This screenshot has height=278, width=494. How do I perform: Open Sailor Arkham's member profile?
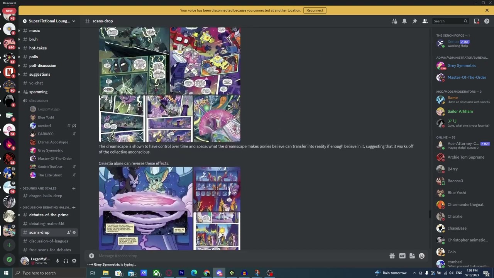pos(463,112)
